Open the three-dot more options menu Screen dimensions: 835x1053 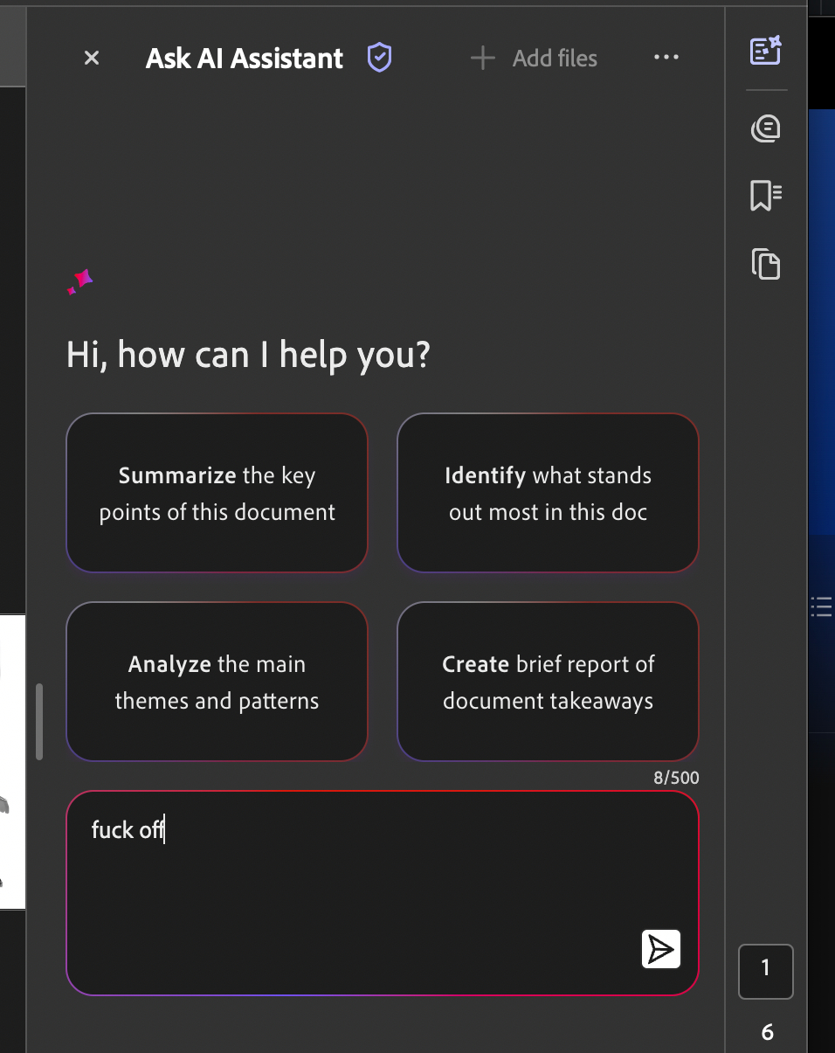pyautogui.click(x=666, y=58)
